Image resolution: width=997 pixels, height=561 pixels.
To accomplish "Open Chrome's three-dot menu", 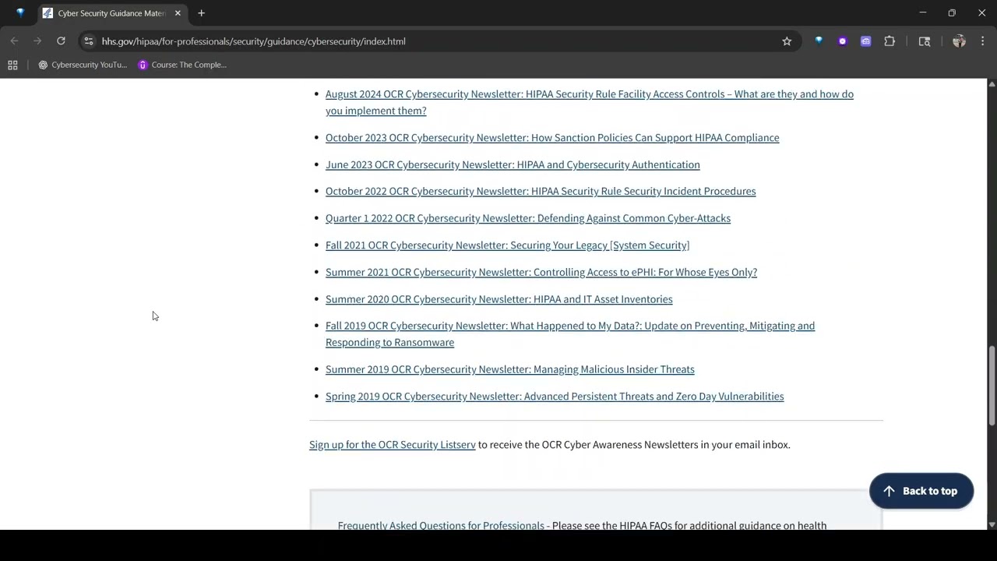I will 982,41.
